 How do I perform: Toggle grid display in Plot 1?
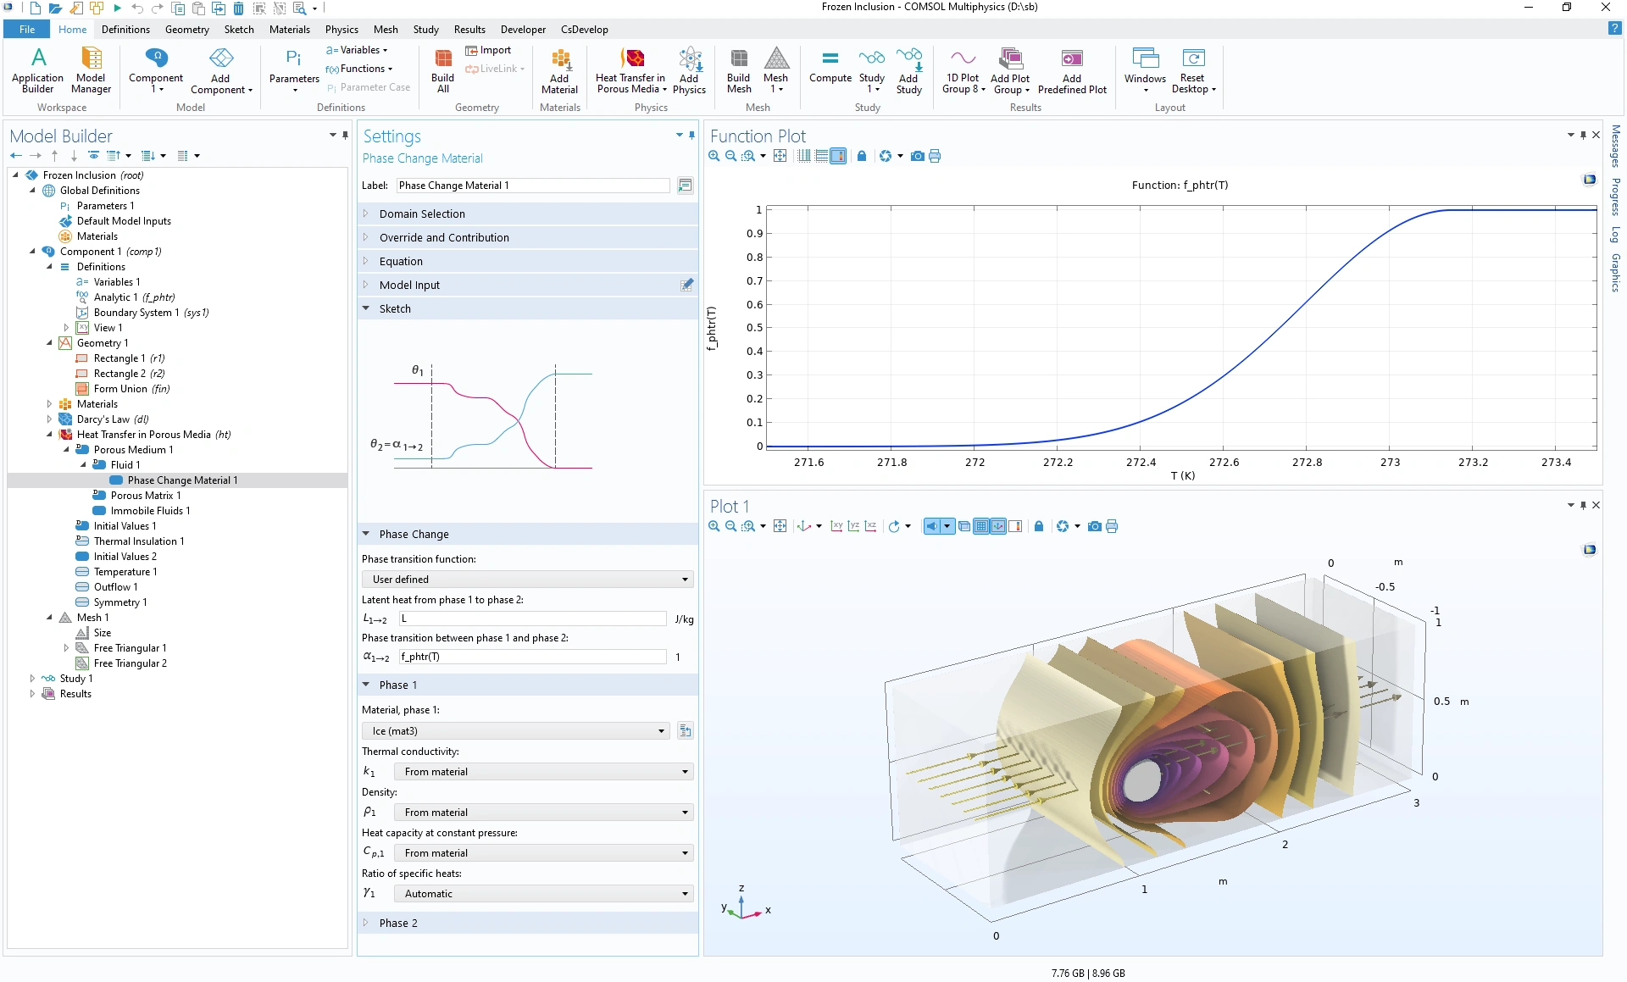[981, 526]
